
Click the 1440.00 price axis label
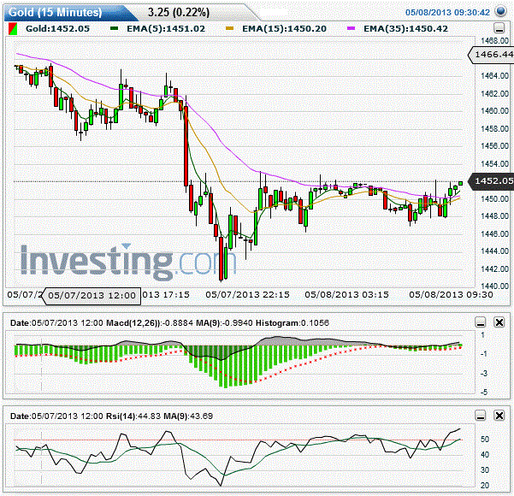point(495,286)
